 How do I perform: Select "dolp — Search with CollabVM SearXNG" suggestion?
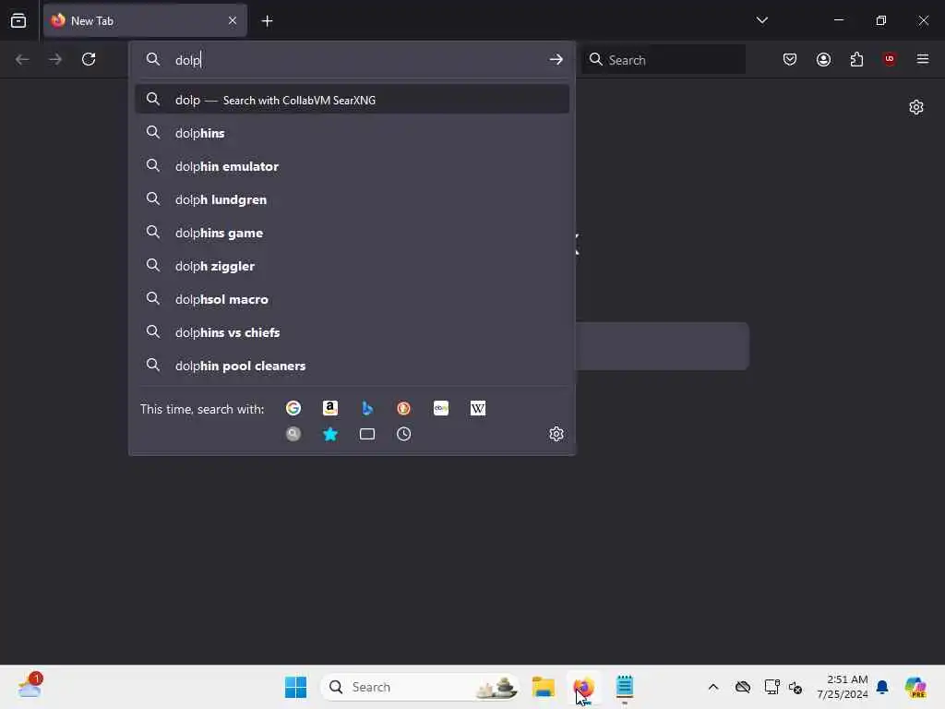(352, 100)
